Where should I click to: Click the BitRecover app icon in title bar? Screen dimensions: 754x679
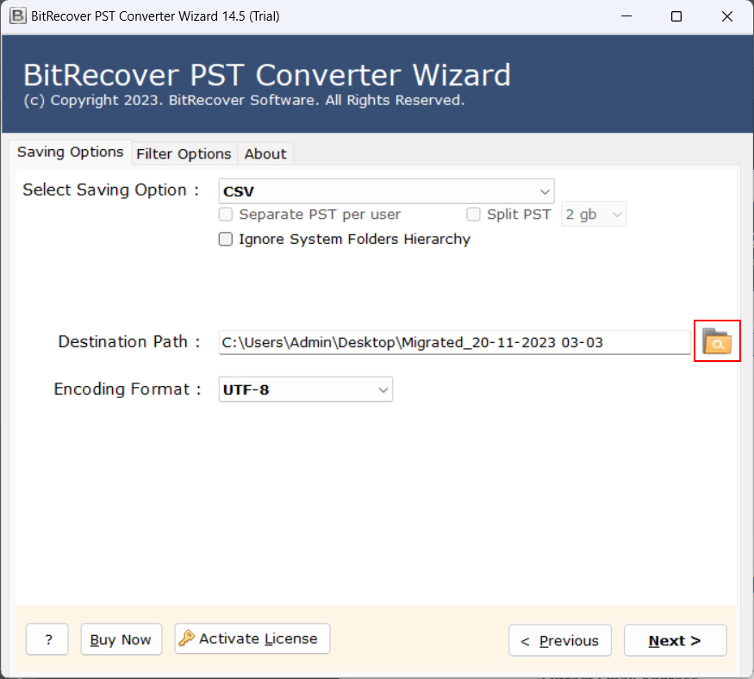[18, 16]
